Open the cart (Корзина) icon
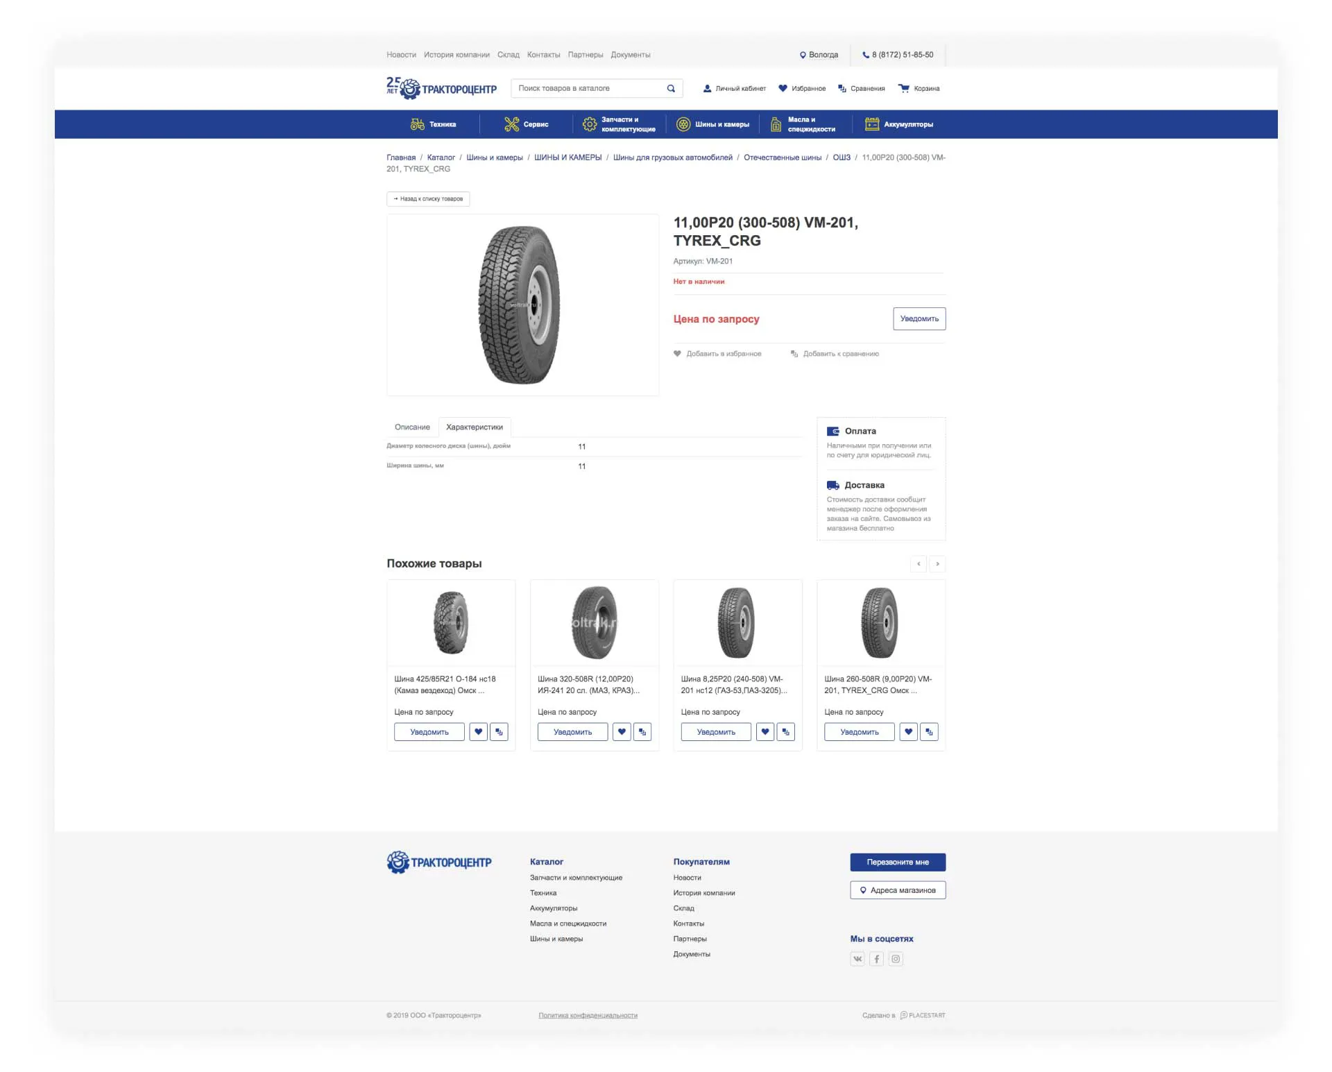The width and height of the screenshot is (1332, 1072). (903, 89)
